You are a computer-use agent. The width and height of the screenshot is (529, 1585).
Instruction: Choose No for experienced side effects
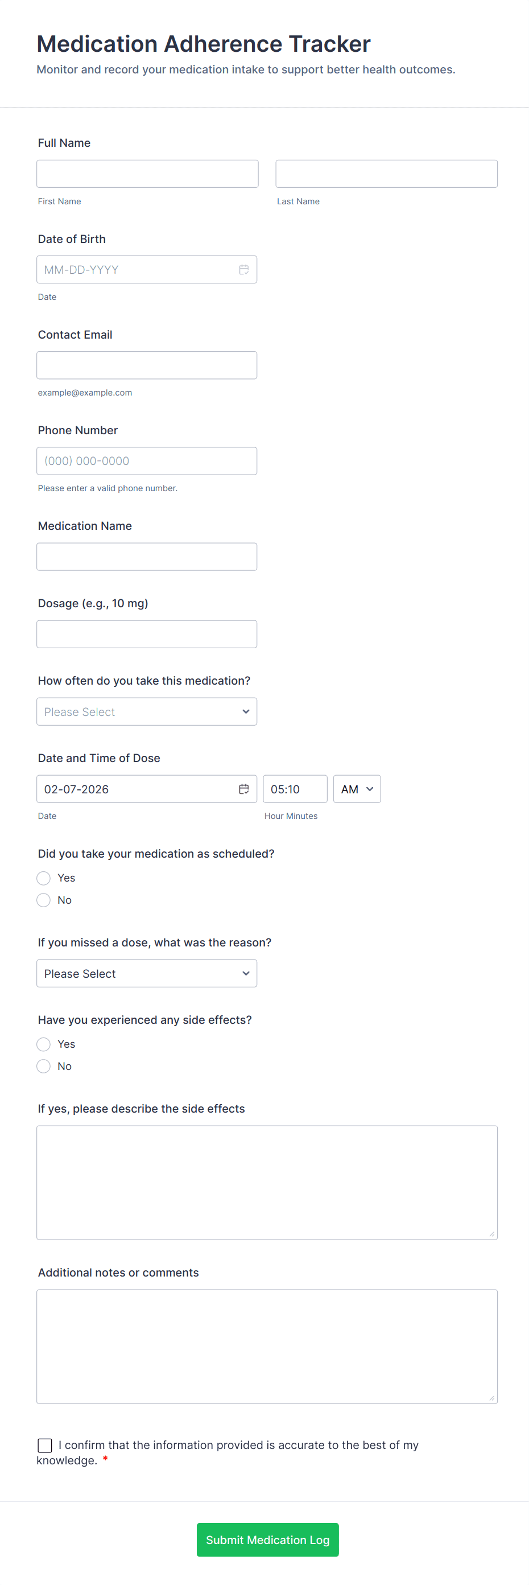click(x=44, y=1067)
